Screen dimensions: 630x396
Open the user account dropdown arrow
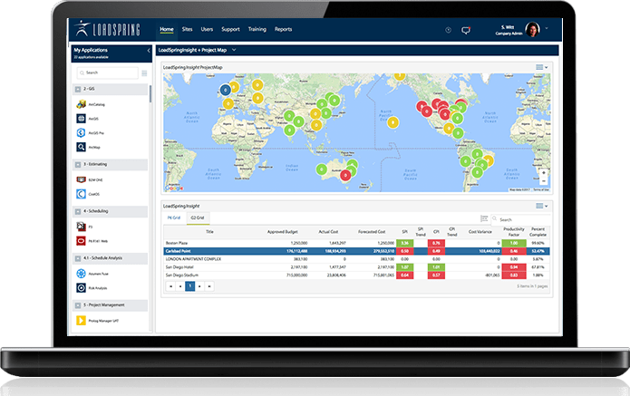547,28
